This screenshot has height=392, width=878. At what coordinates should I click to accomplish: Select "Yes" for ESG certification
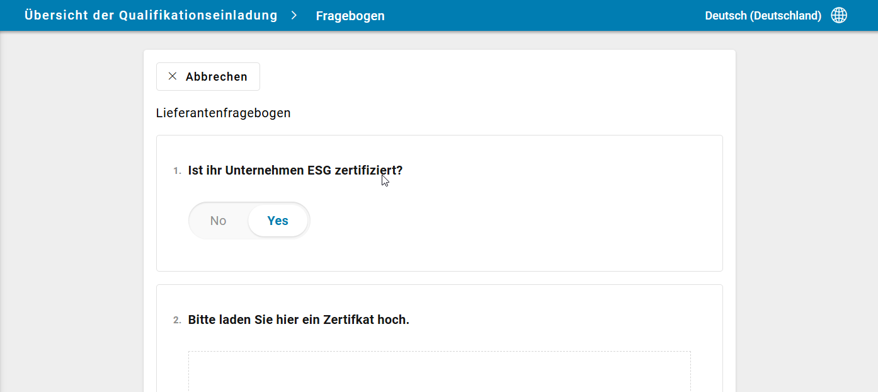[278, 221]
